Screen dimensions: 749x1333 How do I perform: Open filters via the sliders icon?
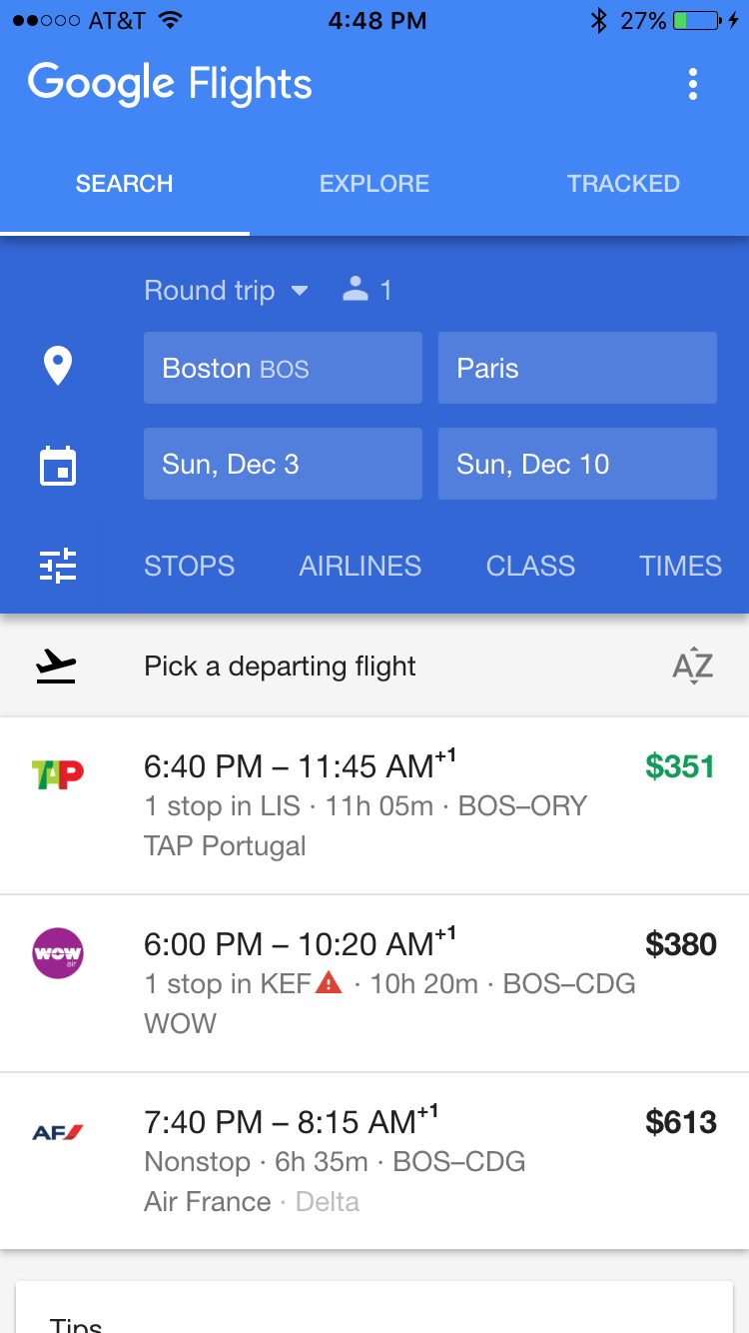click(x=58, y=566)
